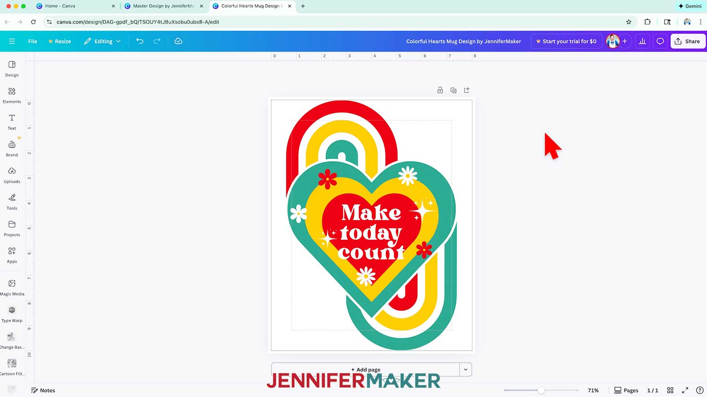The width and height of the screenshot is (707, 397).
Task: Click the Share button
Action: (688, 41)
